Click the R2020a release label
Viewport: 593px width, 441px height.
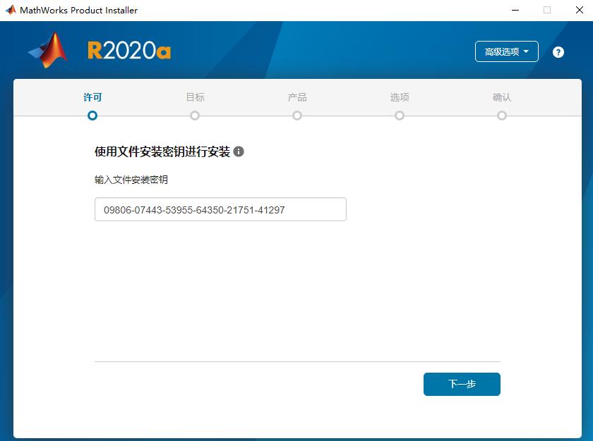point(129,51)
